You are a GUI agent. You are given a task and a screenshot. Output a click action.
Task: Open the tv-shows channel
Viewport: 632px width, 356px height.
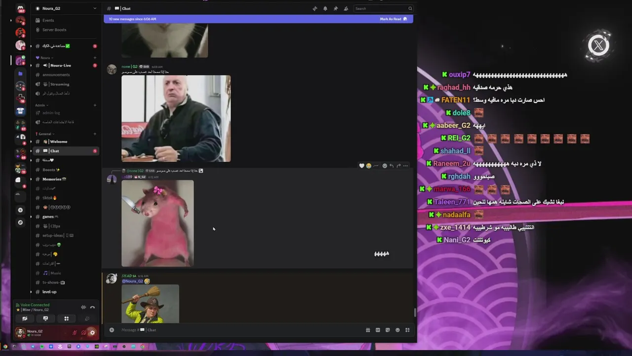(66, 282)
